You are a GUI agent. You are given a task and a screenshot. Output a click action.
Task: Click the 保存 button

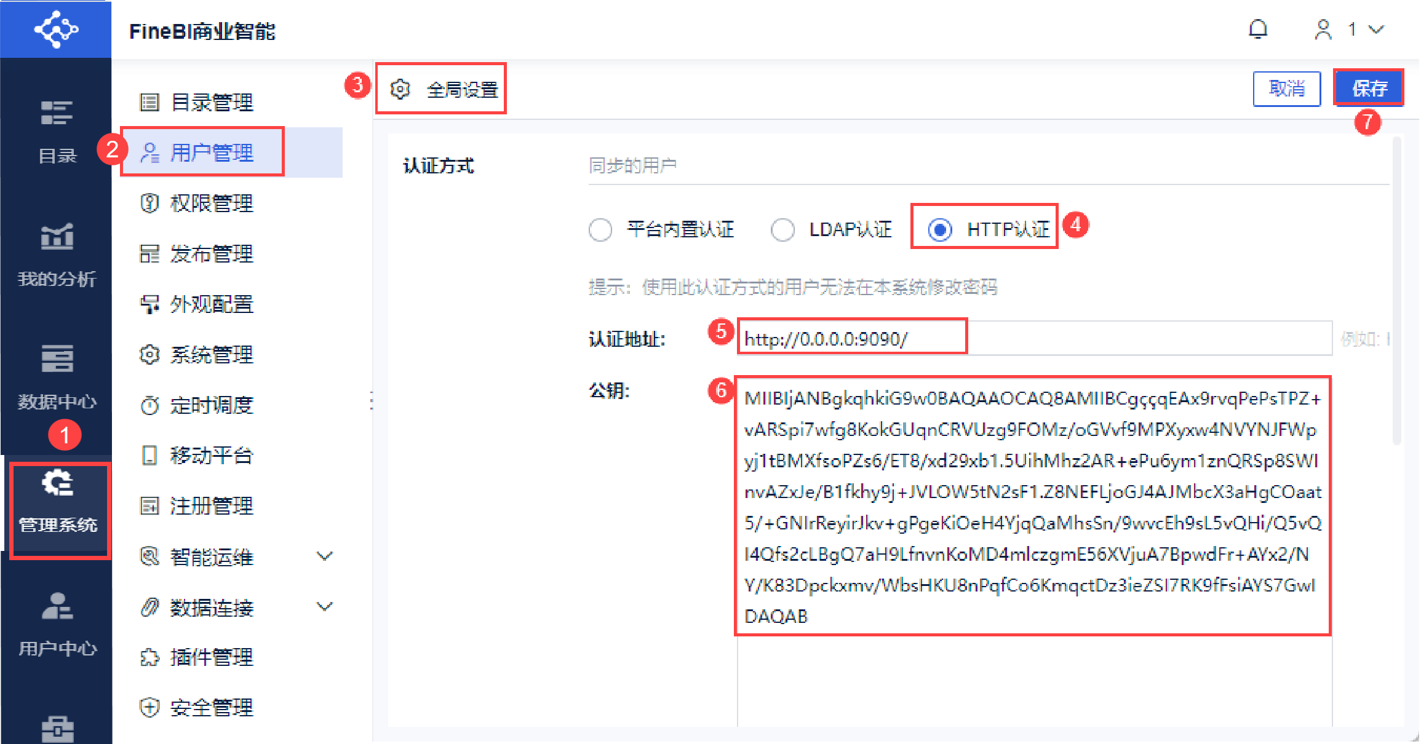pos(1369,89)
